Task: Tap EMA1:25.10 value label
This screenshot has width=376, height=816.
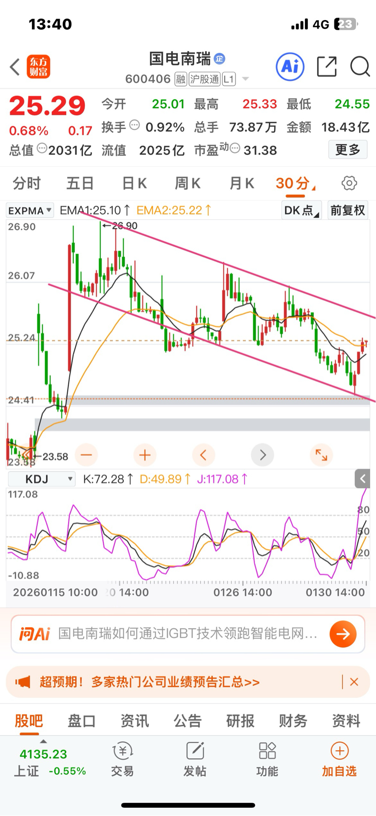Action: coord(95,211)
